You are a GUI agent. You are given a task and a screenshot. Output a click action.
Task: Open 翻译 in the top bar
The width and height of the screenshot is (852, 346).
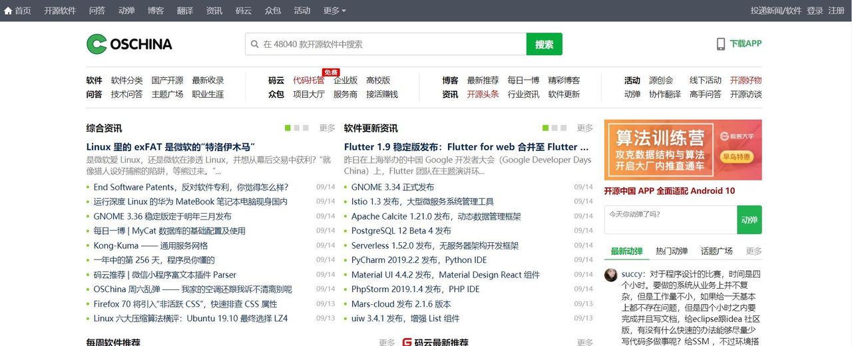point(185,11)
